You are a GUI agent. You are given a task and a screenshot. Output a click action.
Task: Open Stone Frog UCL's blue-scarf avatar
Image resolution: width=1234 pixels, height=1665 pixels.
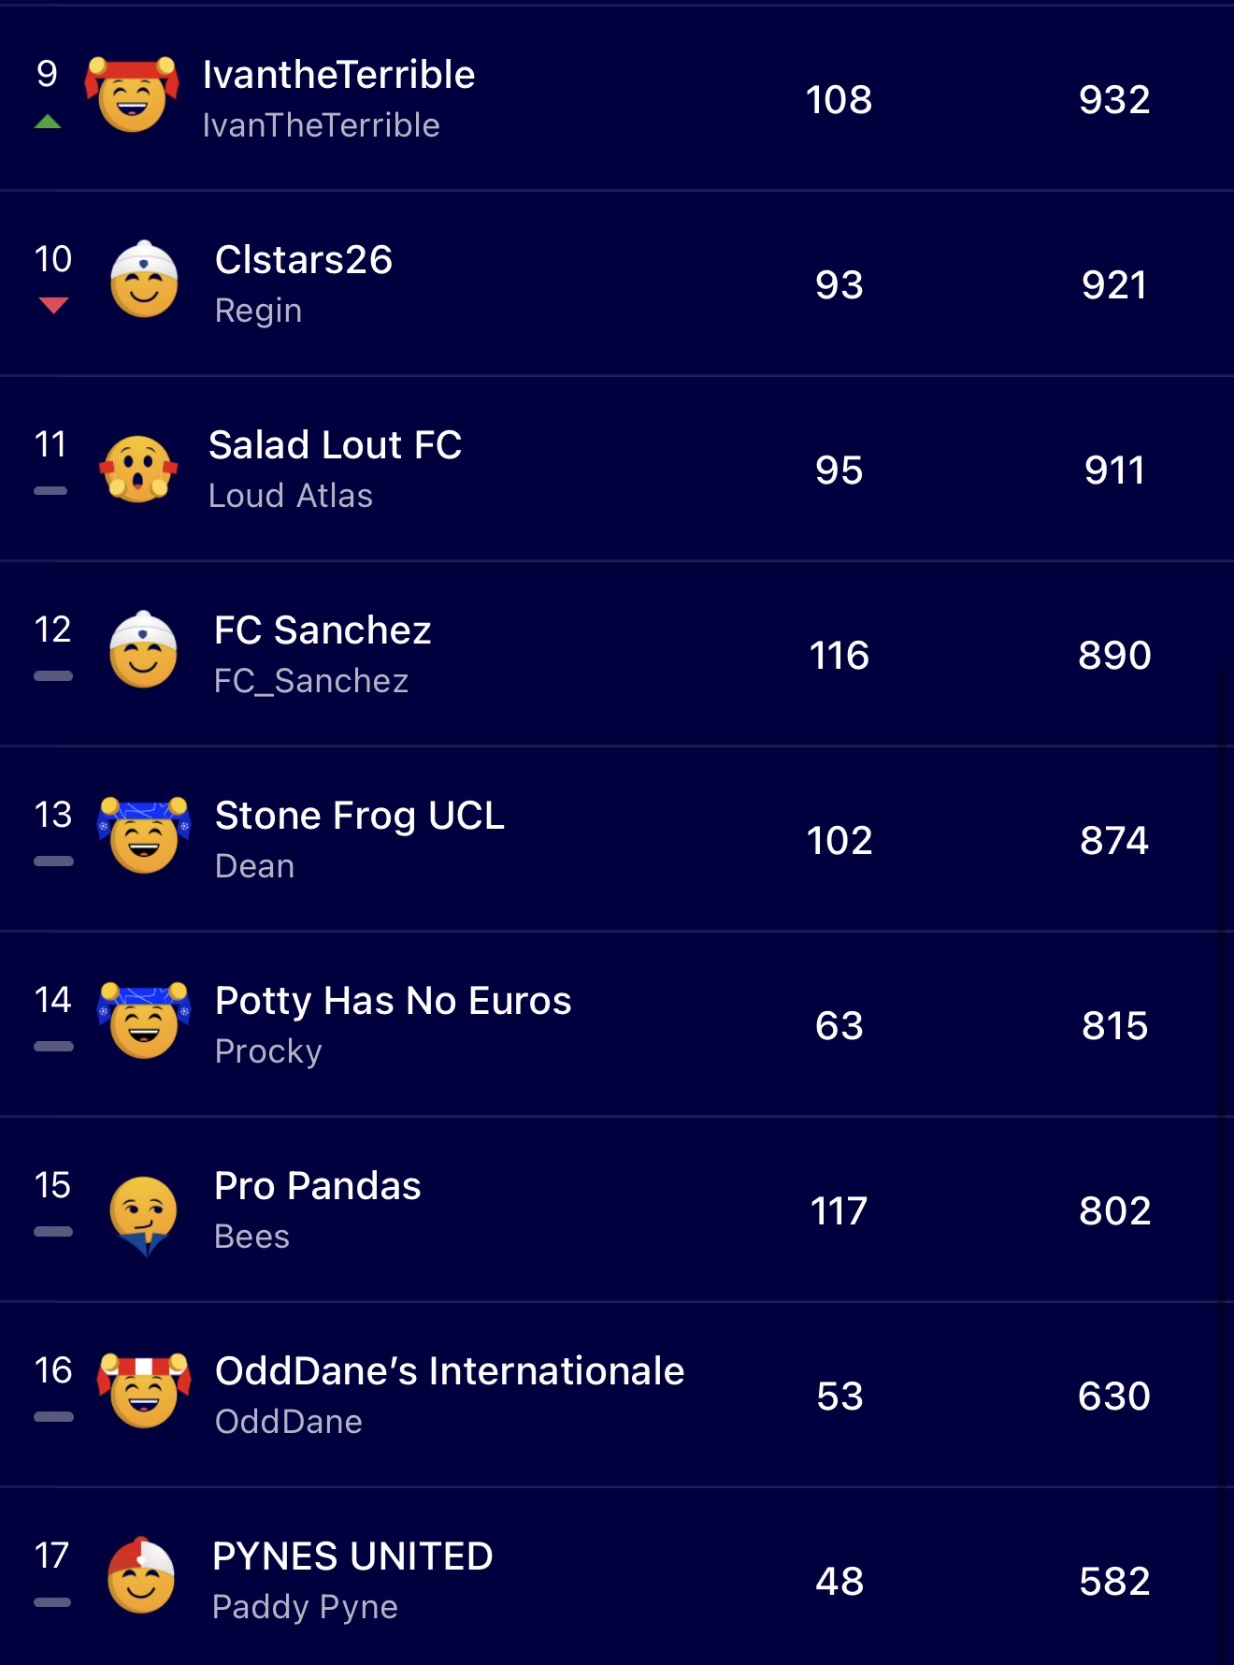click(144, 835)
